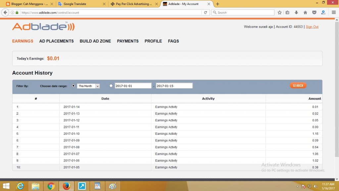Click the green padlock security icon
The image size is (339, 191).
17,13
